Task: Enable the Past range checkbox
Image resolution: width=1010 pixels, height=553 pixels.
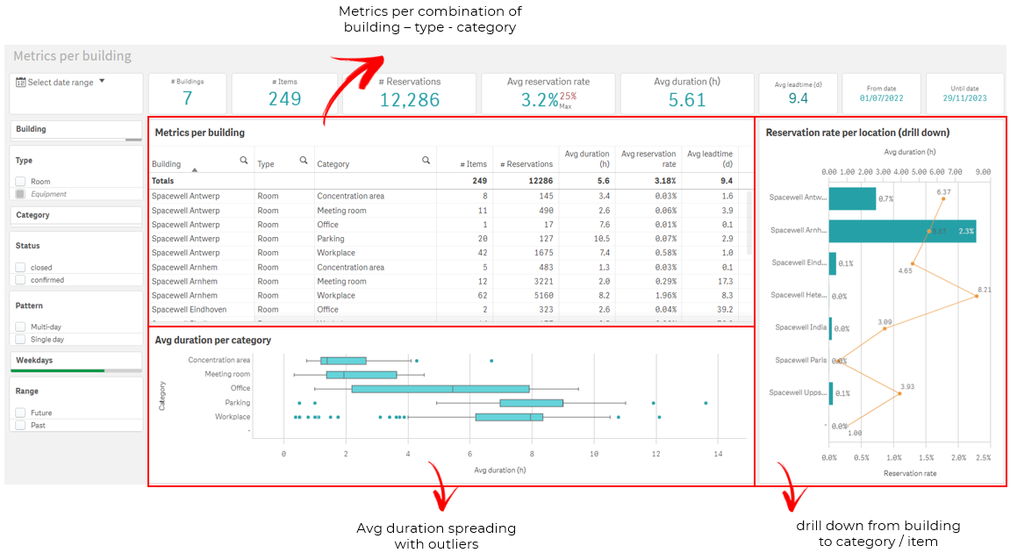Action: pyautogui.click(x=20, y=426)
